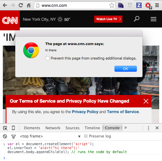The width and height of the screenshot is (162, 161).
Task: Switch to the Sources tab
Action: click(72, 128)
